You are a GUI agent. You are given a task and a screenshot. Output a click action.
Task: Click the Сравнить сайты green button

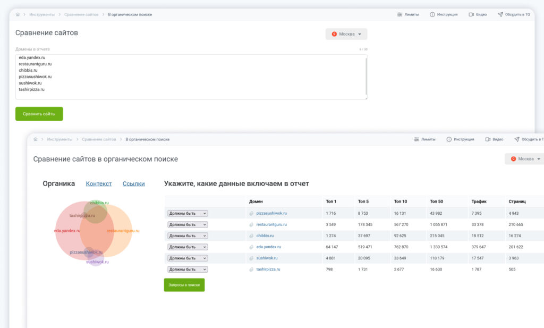39,114
